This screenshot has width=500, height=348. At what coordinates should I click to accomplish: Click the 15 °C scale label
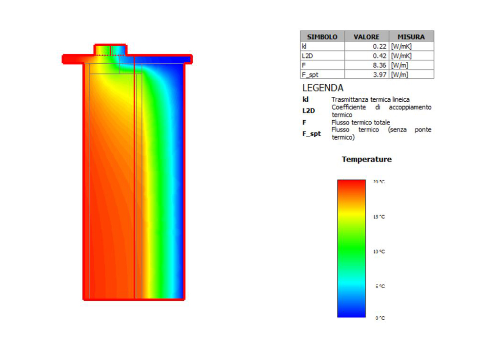[x=379, y=217]
